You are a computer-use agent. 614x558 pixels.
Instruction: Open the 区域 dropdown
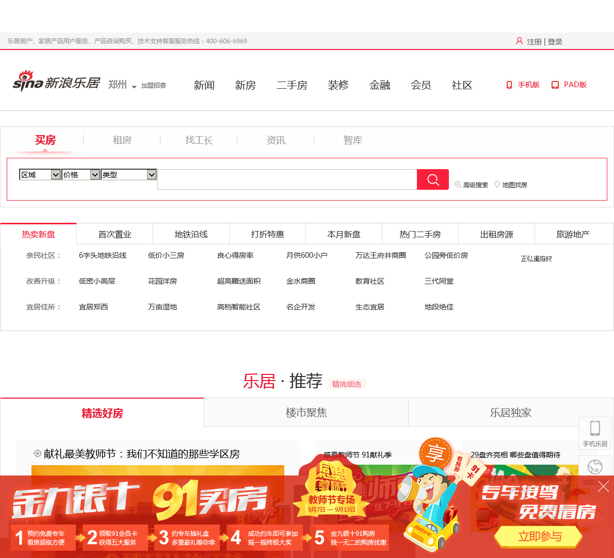(40, 174)
